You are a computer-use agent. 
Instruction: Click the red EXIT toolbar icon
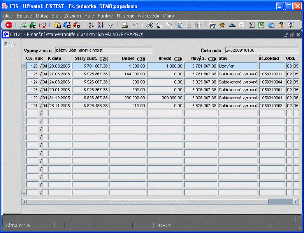[x=9, y=25]
